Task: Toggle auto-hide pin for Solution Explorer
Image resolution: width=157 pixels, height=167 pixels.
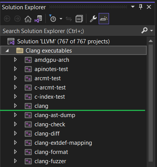Action: 140,7
